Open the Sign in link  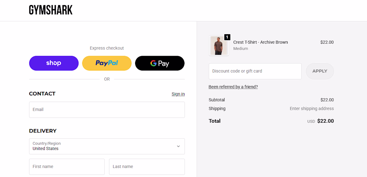click(178, 94)
